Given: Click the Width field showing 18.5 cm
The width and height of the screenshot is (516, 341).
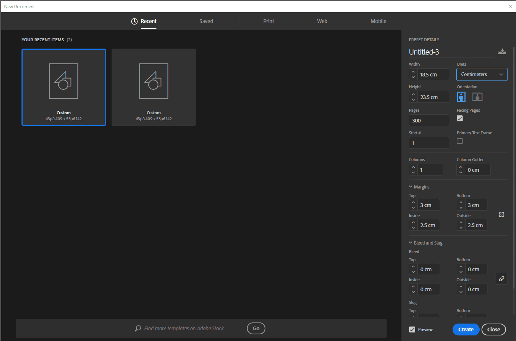Looking at the screenshot, I should click(x=433, y=75).
